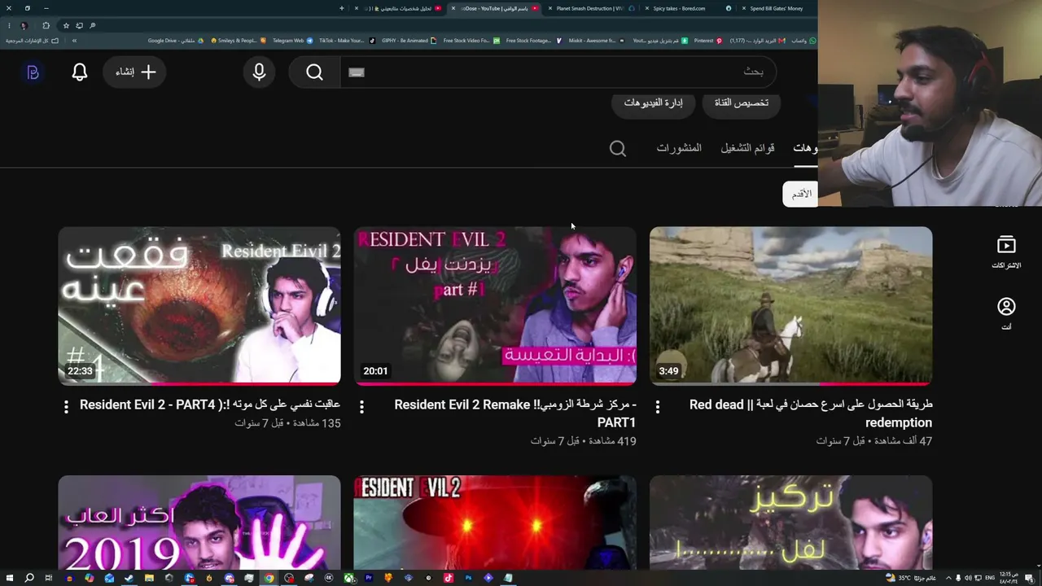Launch Steam from the taskbar
The image size is (1042, 586).
click(x=129, y=578)
